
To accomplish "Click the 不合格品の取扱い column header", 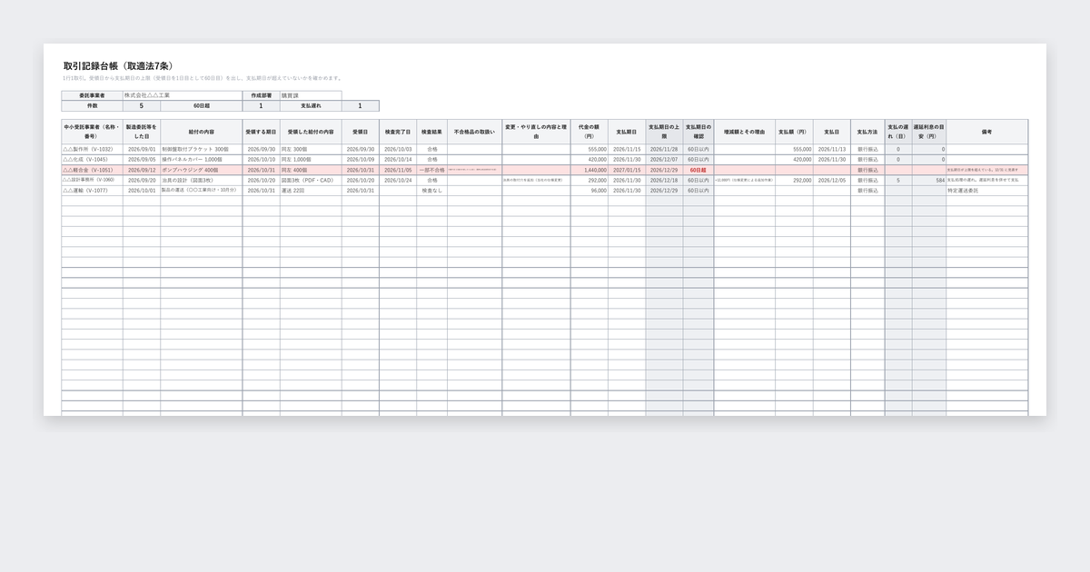I will tap(474, 132).
